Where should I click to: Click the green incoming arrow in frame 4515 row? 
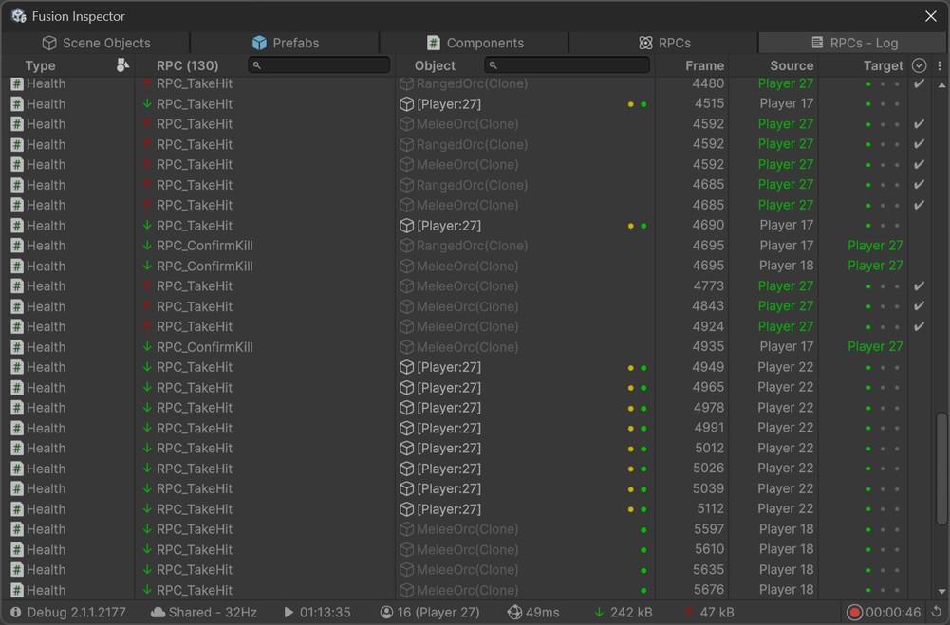146,103
